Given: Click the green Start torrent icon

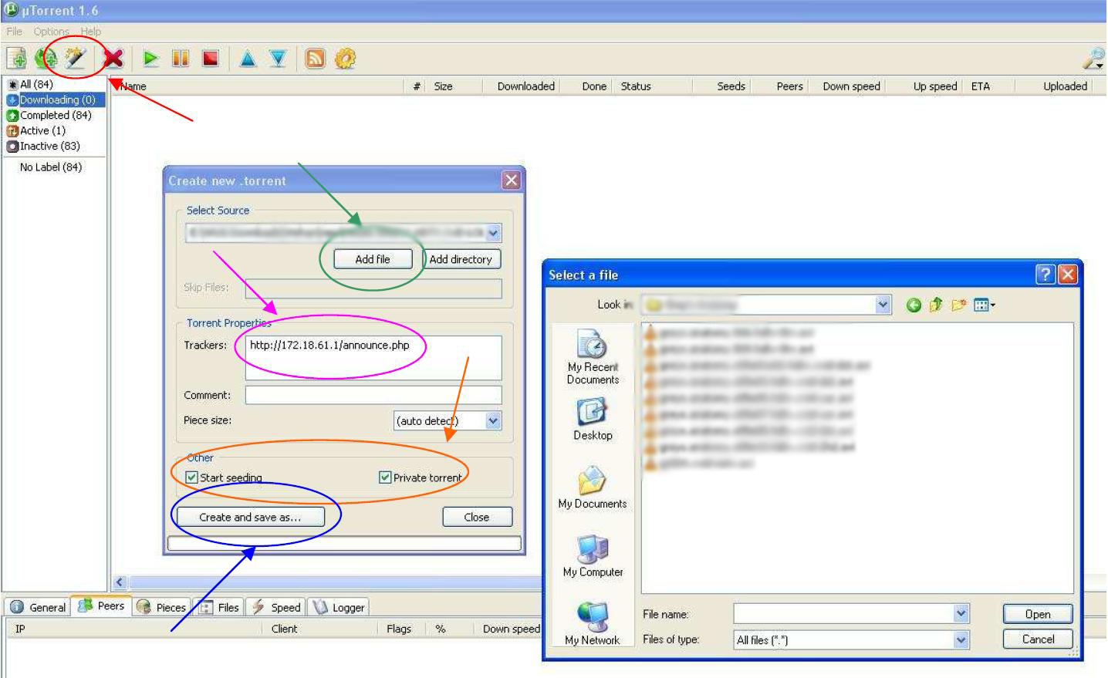Looking at the screenshot, I should click(150, 59).
